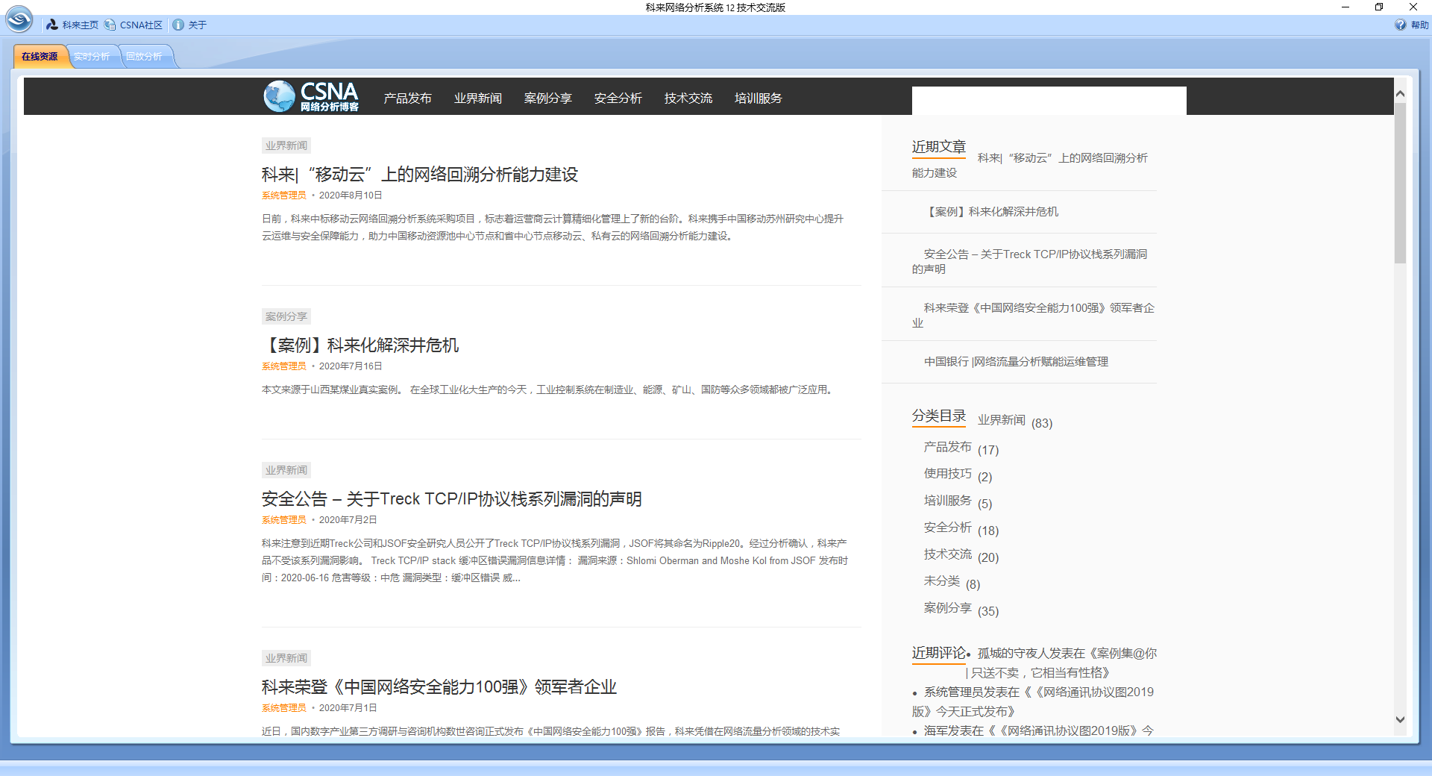Screen dimensions: 1432x776
Task: Click the date 2020年8月10日
Action: tap(351, 195)
